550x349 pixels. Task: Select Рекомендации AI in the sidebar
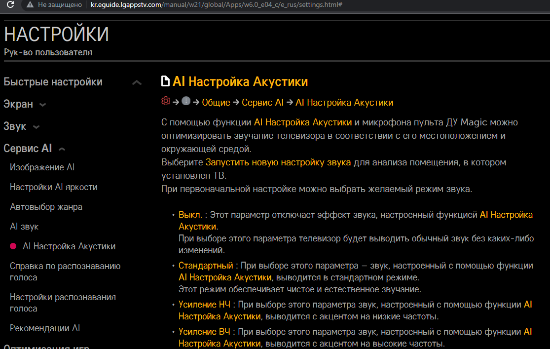pos(45,328)
